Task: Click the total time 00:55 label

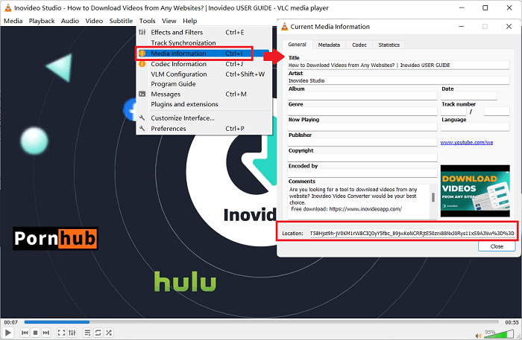Action: (512, 322)
